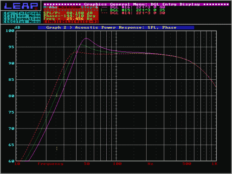
Task: Click the 60 label on the dB axis
Action: coord(12,161)
